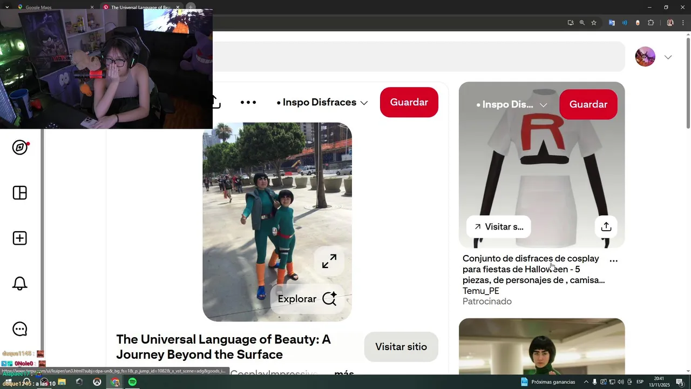Image resolution: width=691 pixels, height=389 pixels.
Task: Expand the Rock Lee cosplay image fullscreen
Action: pyautogui.click(x=329, y=261)
